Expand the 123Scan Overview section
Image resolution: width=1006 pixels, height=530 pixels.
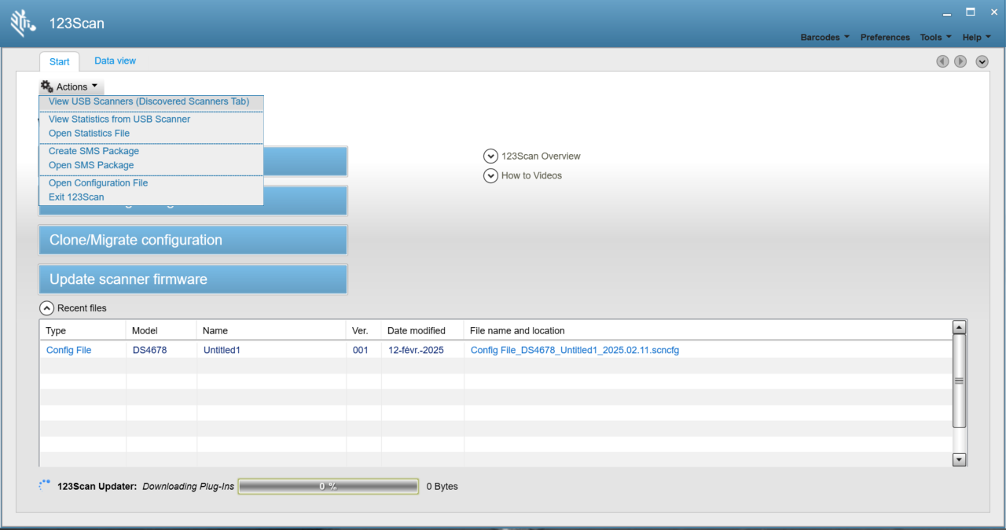(491, 156)
